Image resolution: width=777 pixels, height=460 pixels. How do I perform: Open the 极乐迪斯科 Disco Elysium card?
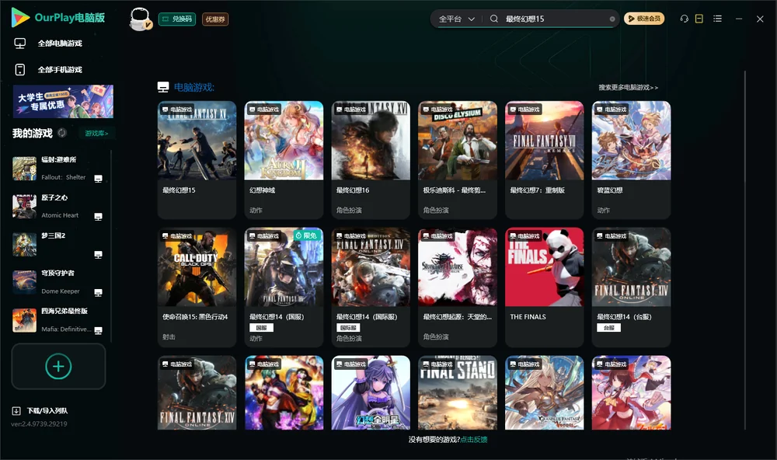[458, 159]
